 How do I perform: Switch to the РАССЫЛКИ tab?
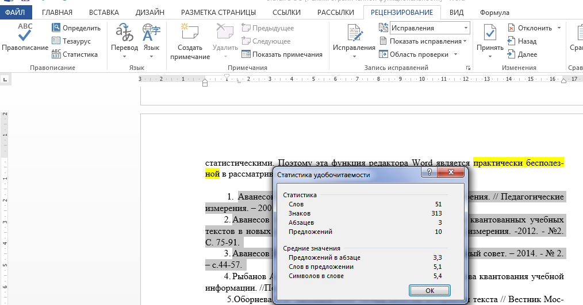point(335,12)
